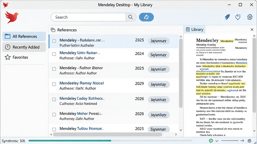Open Mendeley Ludoy Butbhecs reference title
Screen dimensions: 257x144
coord(82,98)
